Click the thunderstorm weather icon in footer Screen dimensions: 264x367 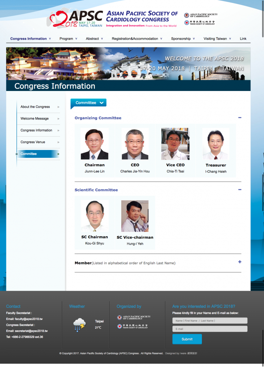(79, 325)
